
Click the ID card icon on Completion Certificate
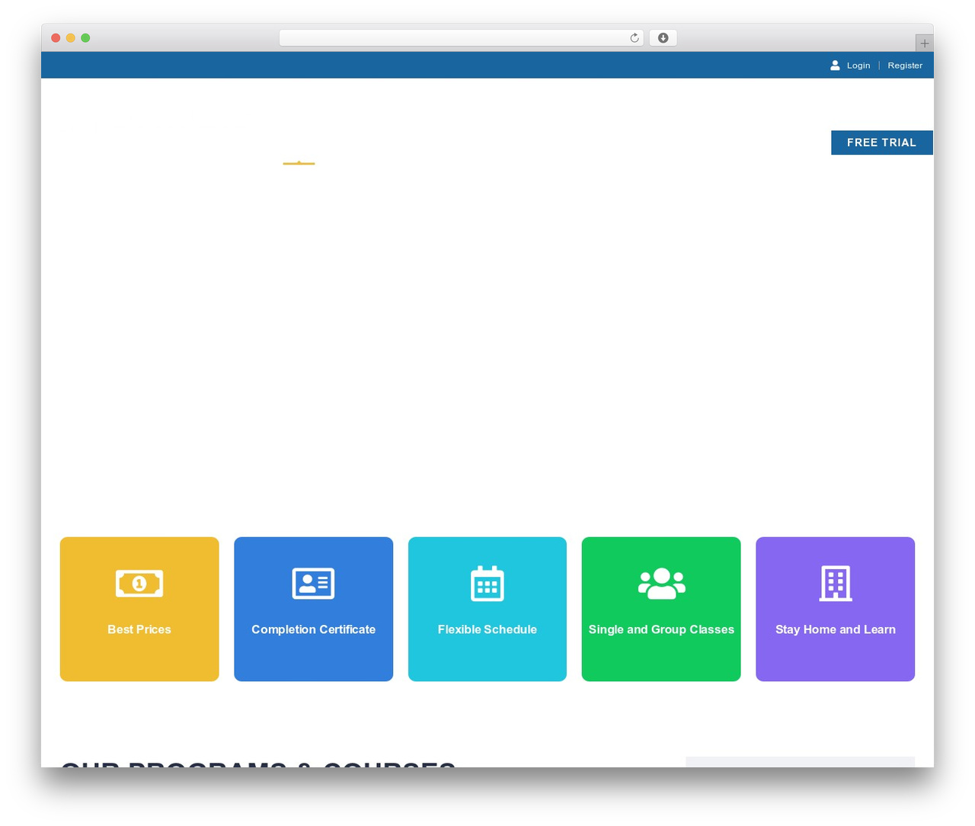point(313,584)
